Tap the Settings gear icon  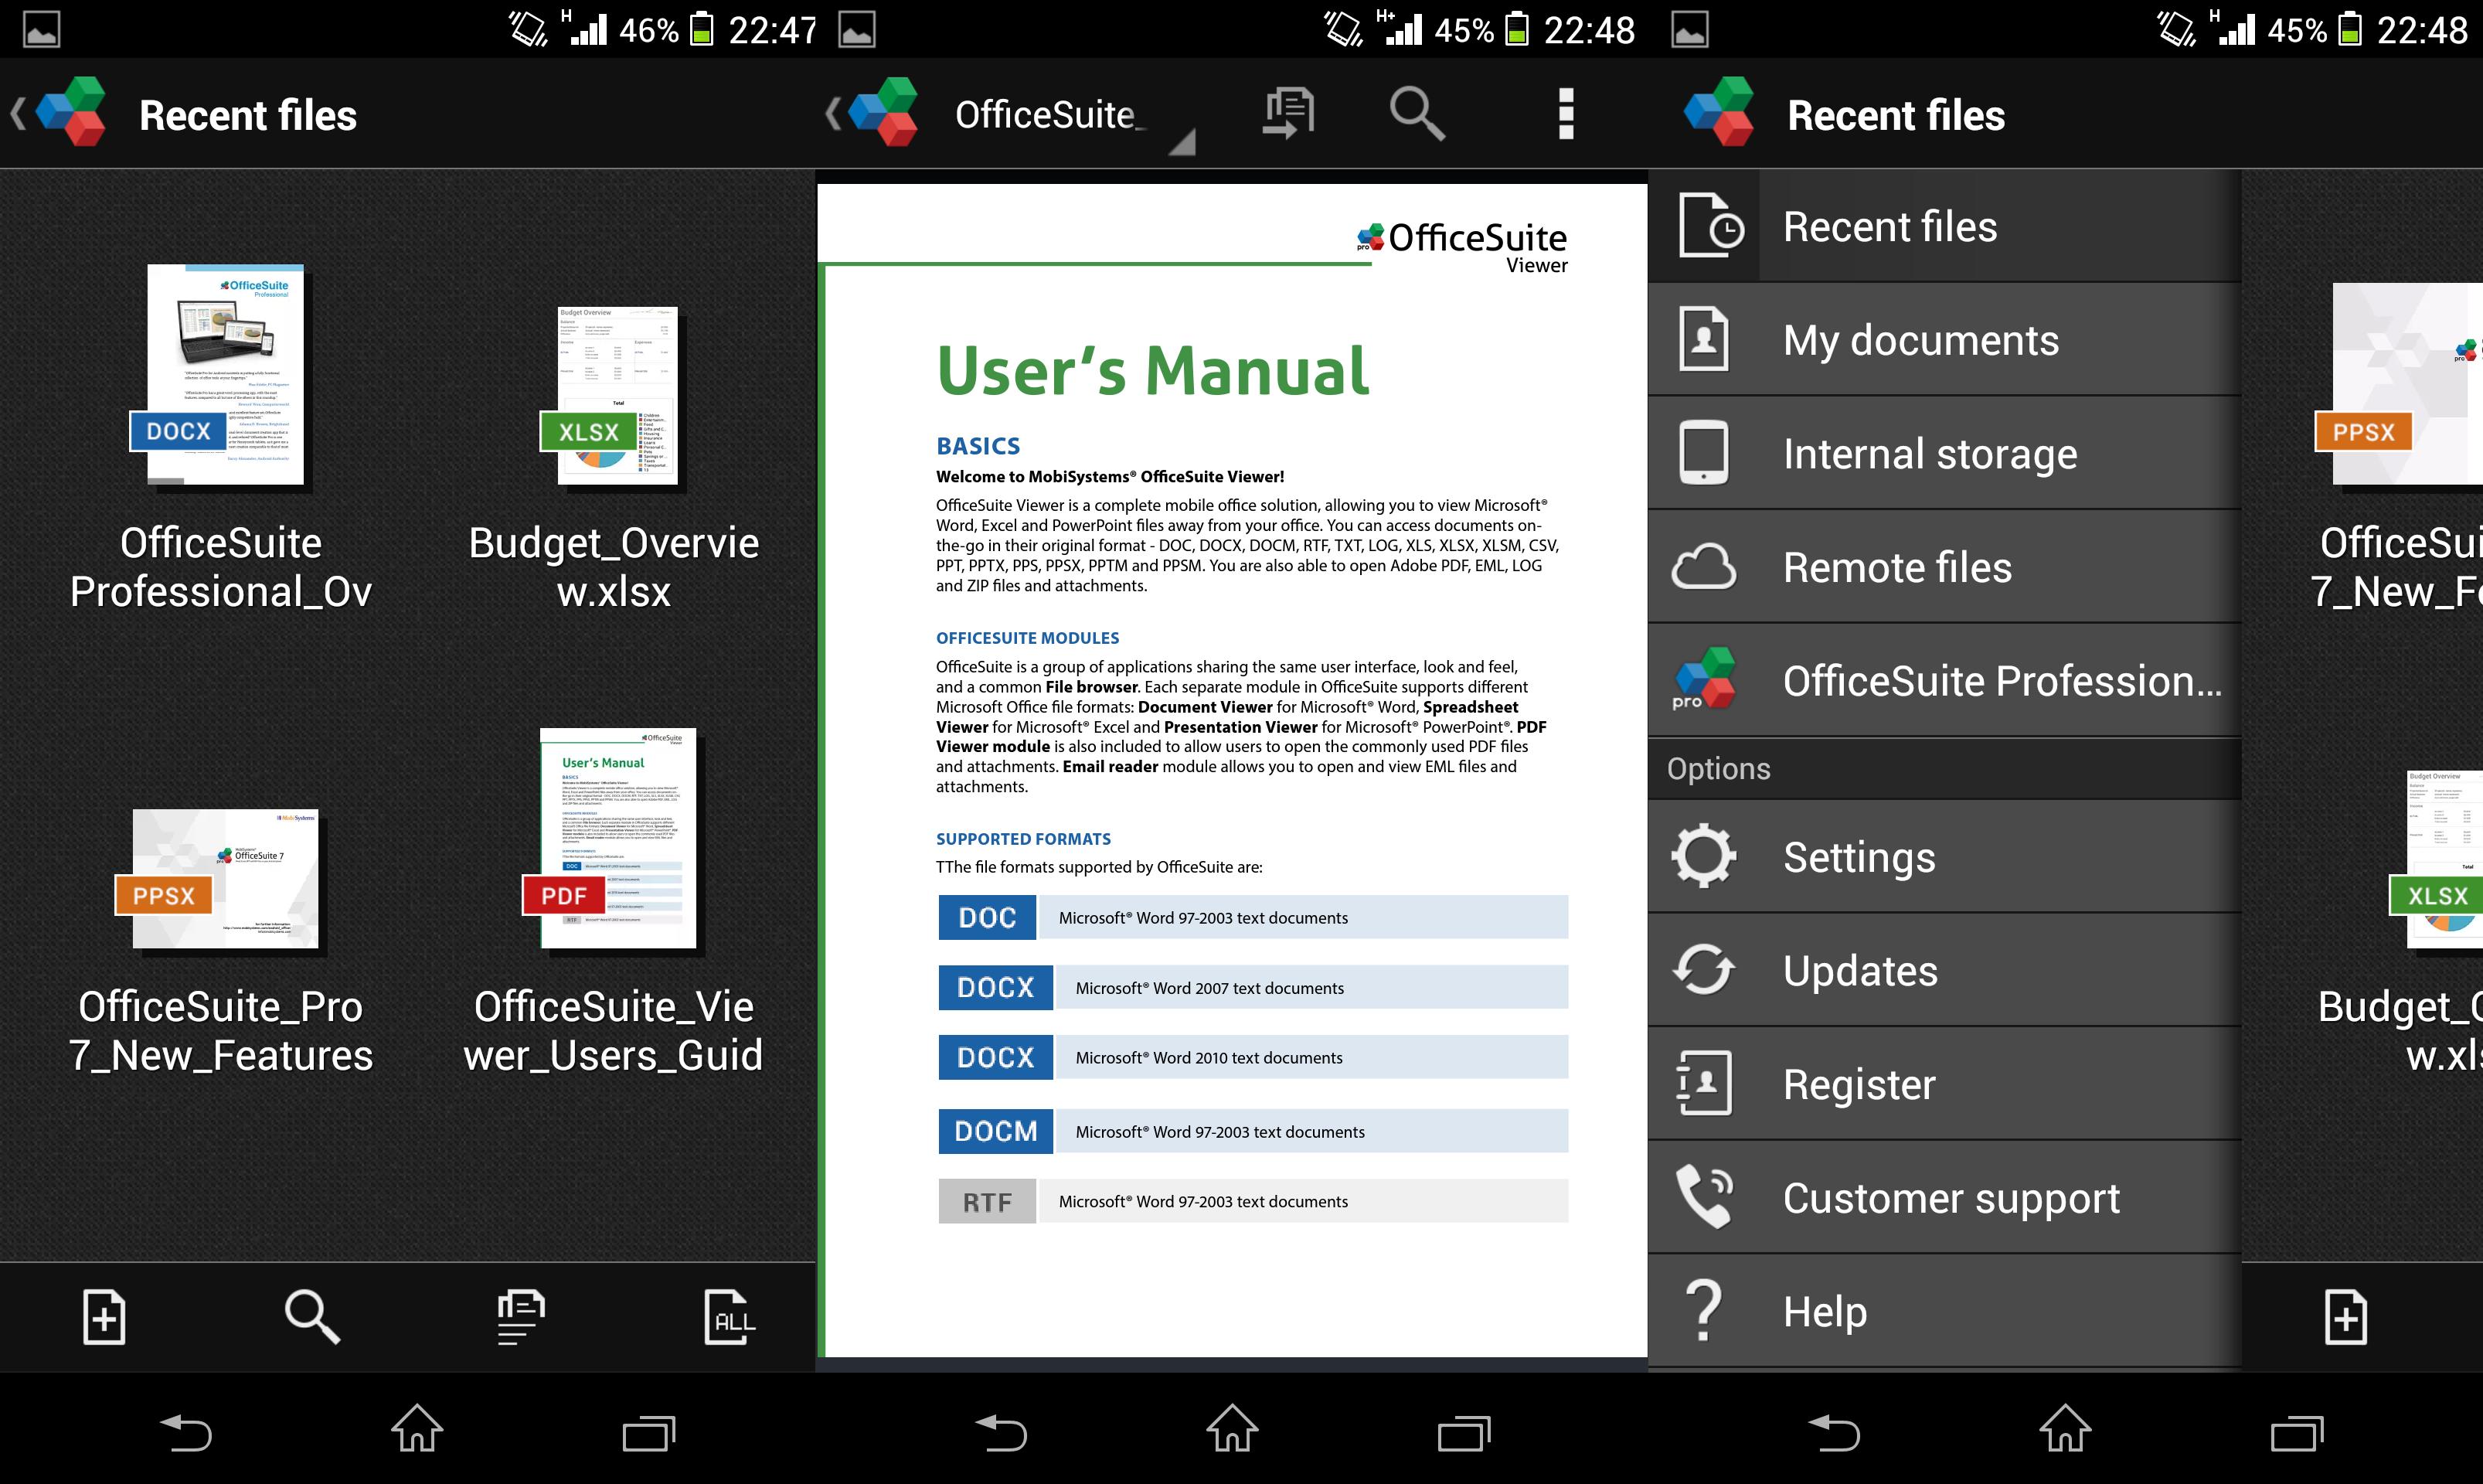tap(1704, 856)
